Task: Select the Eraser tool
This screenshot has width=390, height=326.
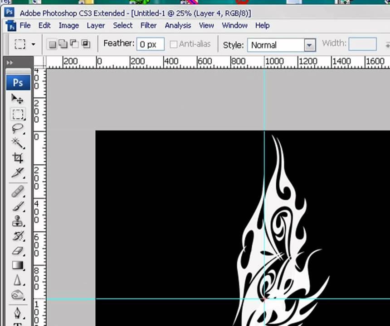Action: (18, 251)
